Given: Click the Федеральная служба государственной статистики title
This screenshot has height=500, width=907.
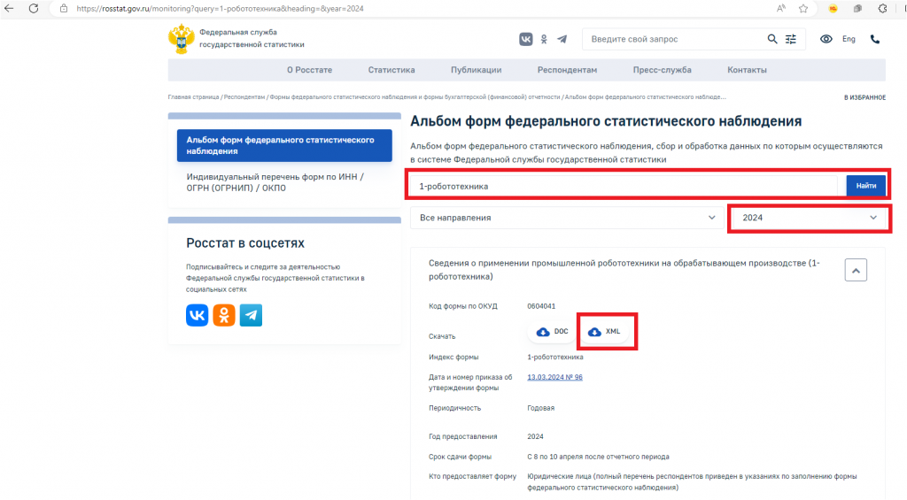Looking at the screenshot, I should click(252, 38).
